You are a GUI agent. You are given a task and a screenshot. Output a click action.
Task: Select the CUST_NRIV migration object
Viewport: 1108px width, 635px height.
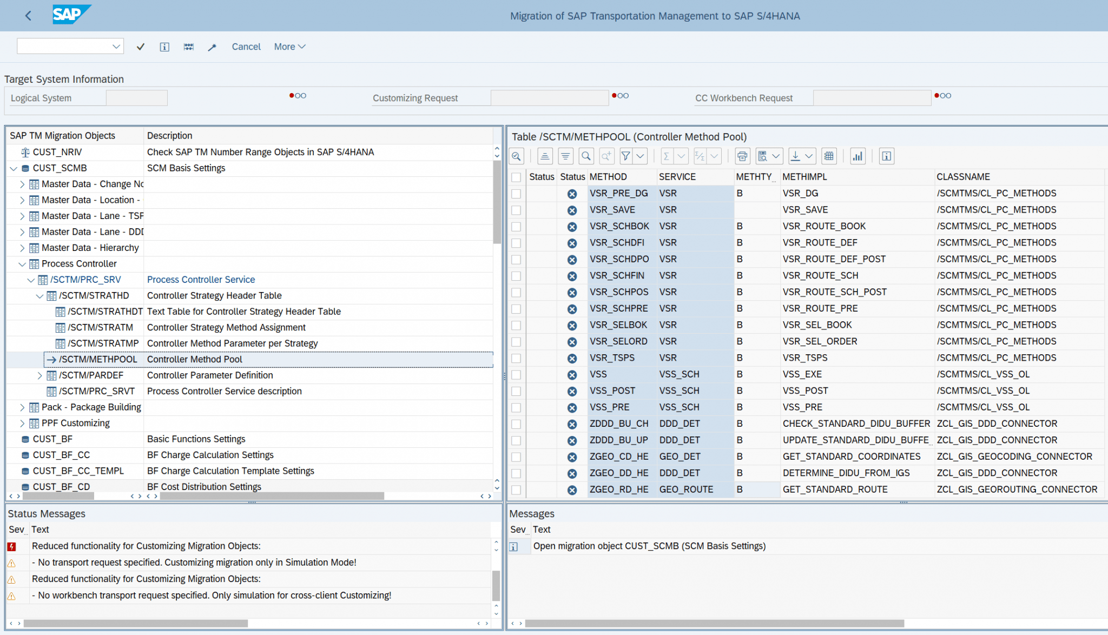57,152
